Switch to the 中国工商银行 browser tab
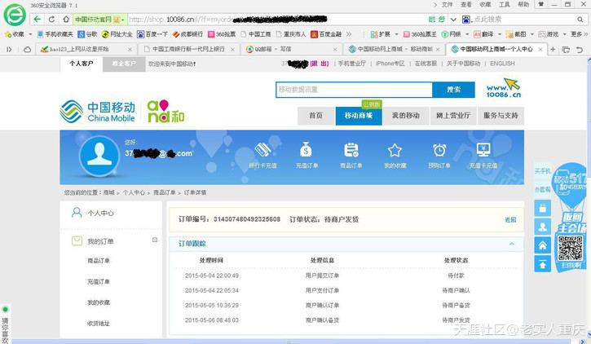This screenshot has width=591, height=344. pos(189,50)
